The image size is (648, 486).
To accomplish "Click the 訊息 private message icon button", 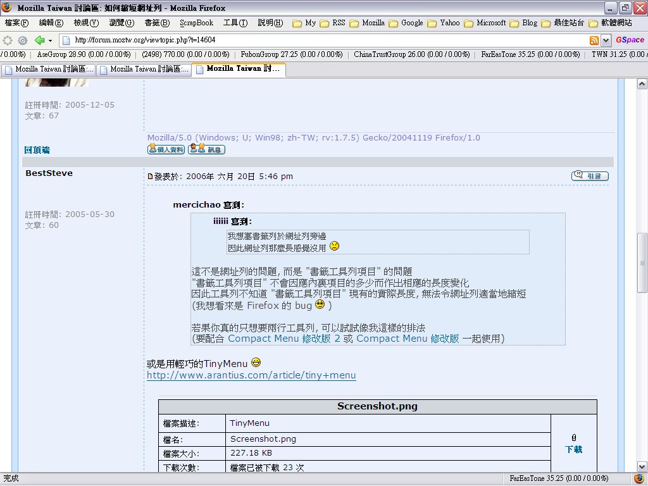I will 206,149.
